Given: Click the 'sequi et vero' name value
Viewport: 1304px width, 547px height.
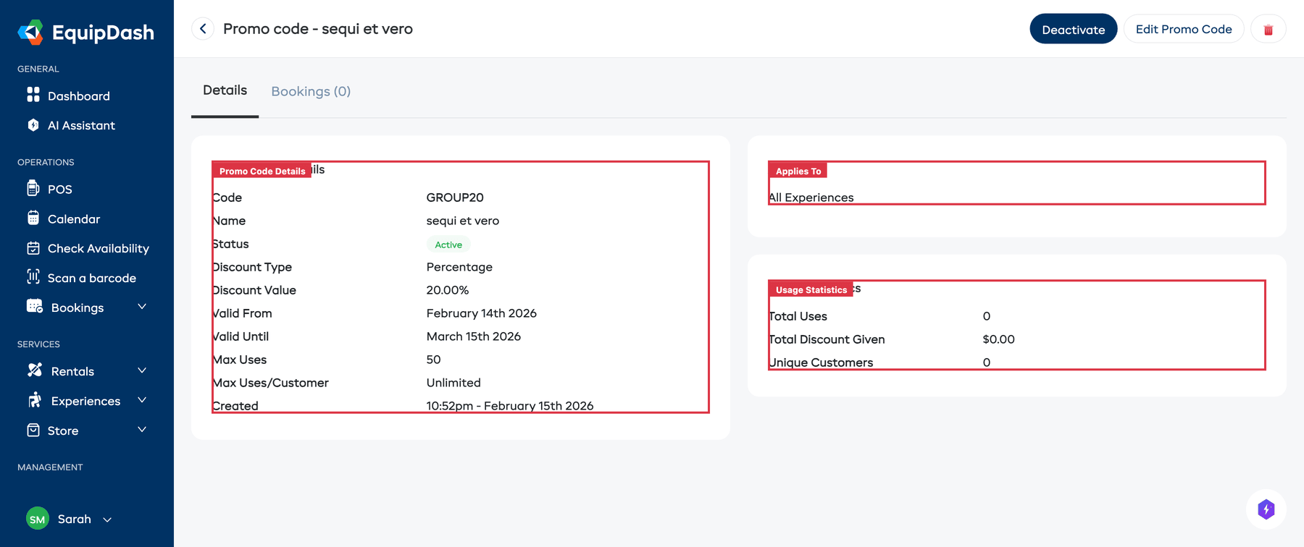Looking at the screenshot, I should 463,221.
